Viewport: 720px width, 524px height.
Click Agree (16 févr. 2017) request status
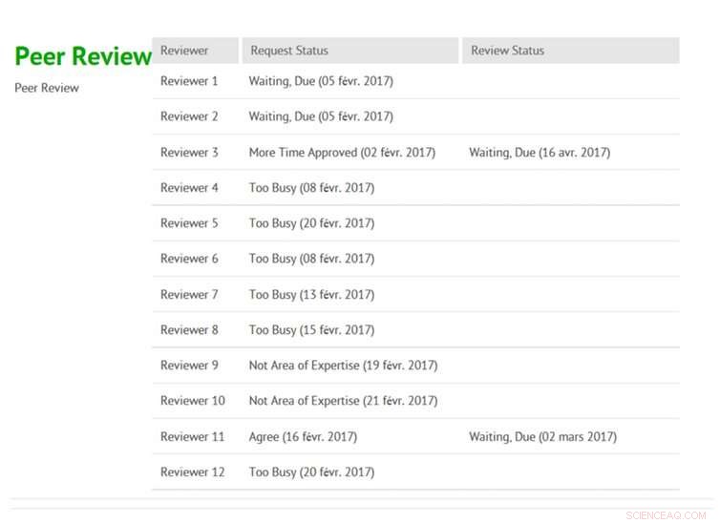tap(303, 437)
